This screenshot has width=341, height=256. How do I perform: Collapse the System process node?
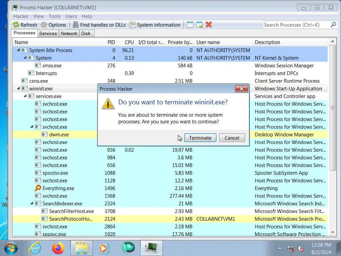[25, 58]
